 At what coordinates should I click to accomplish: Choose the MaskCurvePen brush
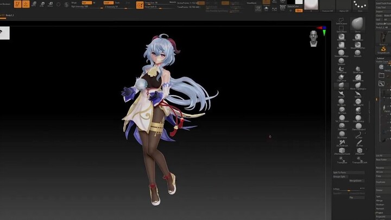[357, 46]
